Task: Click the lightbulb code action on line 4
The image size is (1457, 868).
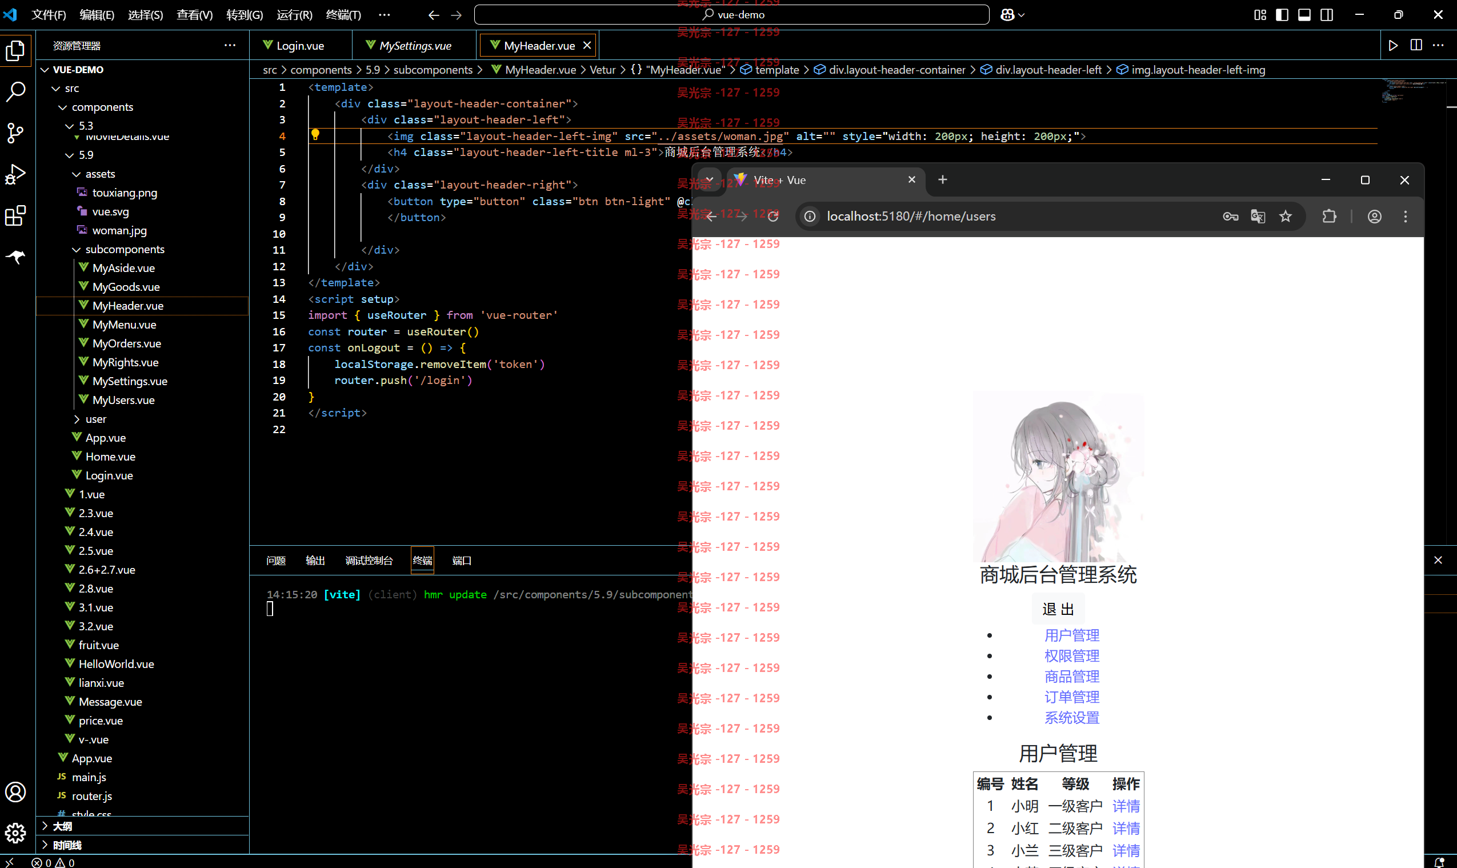Action: pos(315,135)
